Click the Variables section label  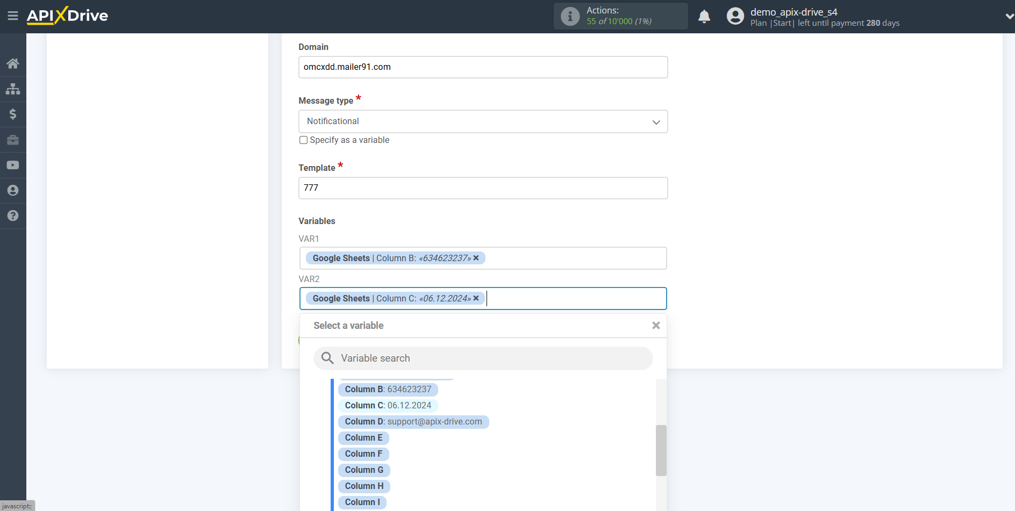(x=317, y=221)
